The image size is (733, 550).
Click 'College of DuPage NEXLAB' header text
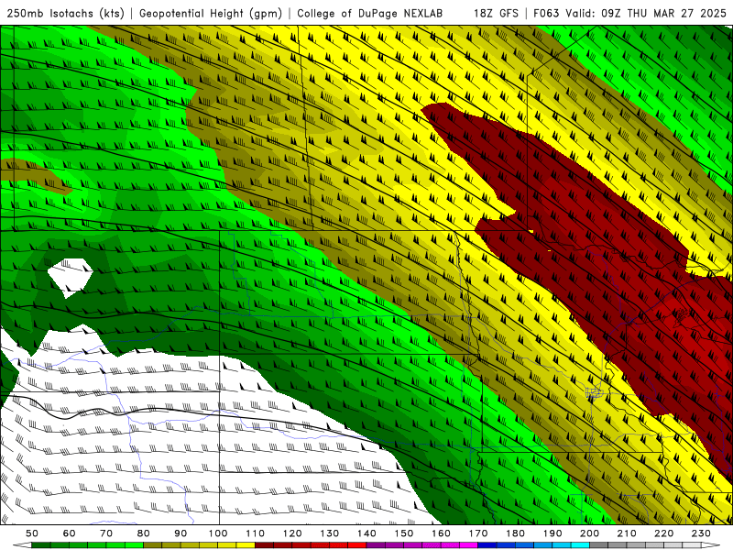coord(370,13)
